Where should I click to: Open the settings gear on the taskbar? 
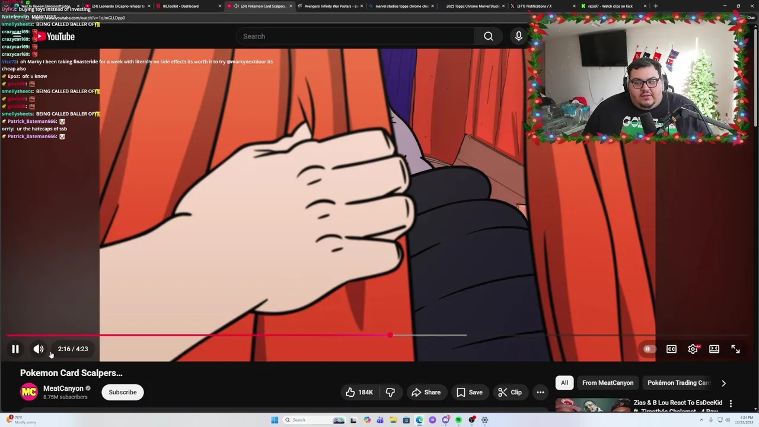pyautogui.click(x=484, y=420)
